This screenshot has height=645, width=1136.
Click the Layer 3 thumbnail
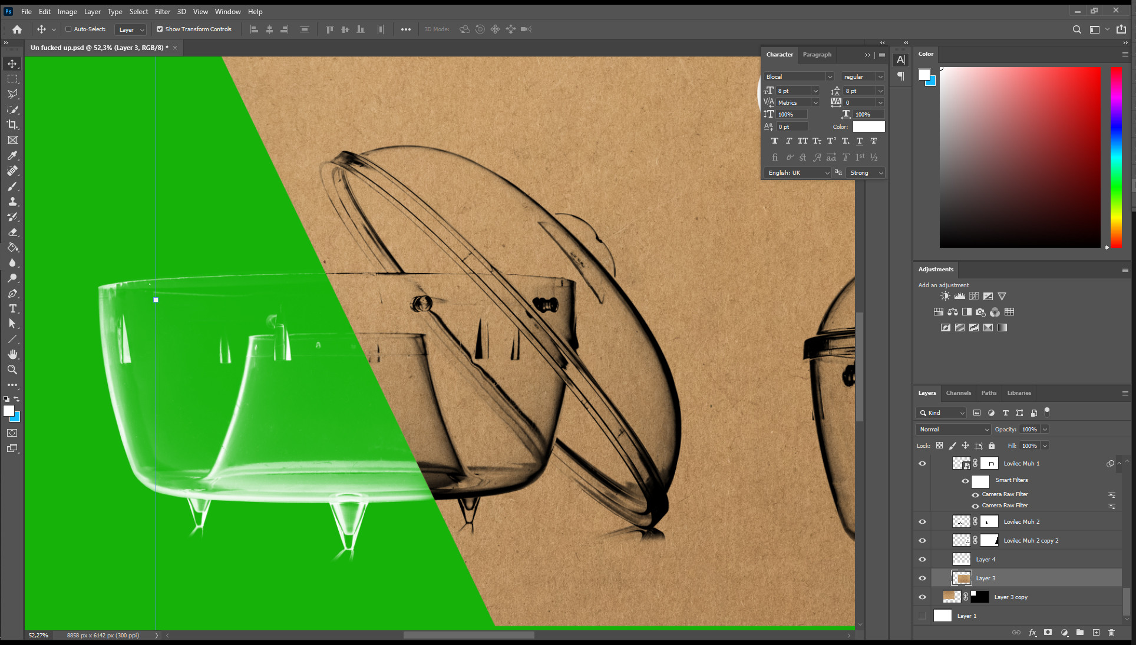pos(961,578)
